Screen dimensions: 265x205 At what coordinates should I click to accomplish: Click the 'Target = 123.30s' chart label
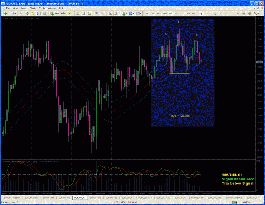(179, 116)
